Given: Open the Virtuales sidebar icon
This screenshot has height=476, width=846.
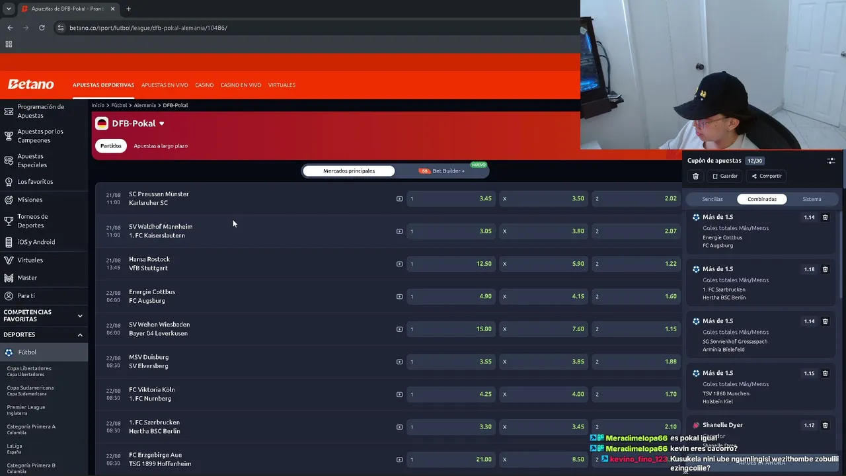Looking at the screenshot, I should point(9,260).
